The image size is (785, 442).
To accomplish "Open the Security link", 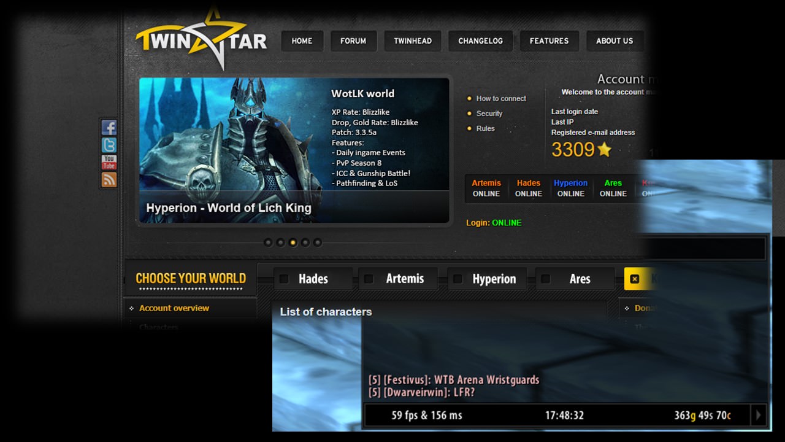I will (x=489, y=114).
